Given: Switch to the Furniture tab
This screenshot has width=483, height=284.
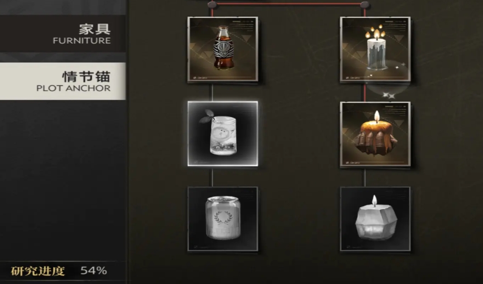Looking at the screenshot, I should [x=63, y=34].
